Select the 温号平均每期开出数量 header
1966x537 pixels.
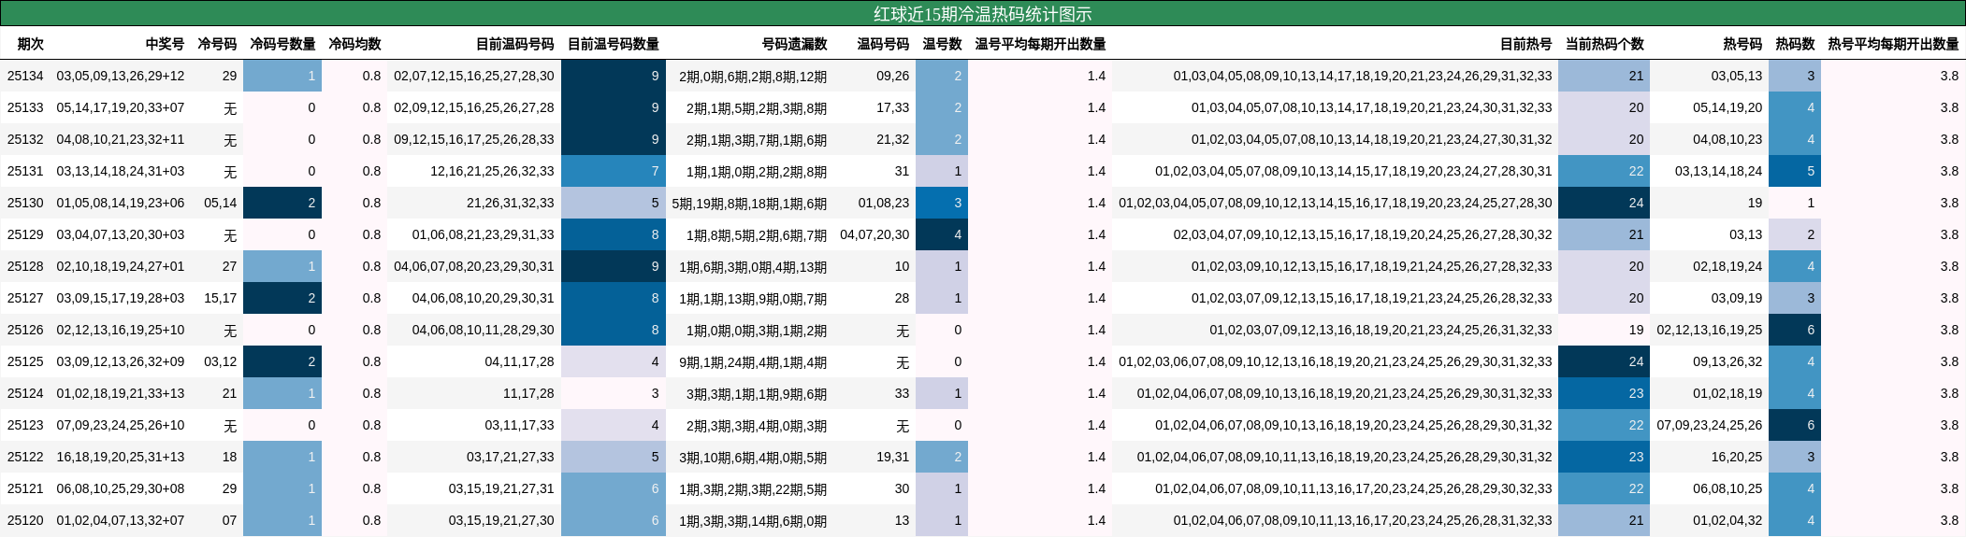click(x=1040, y=44)
